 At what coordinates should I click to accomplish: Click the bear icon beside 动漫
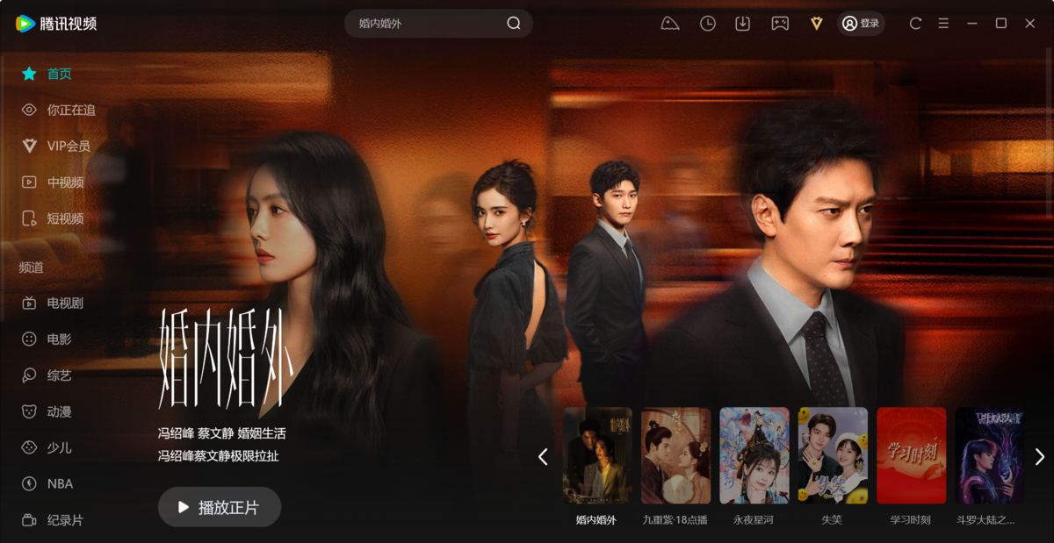[29, 411]
